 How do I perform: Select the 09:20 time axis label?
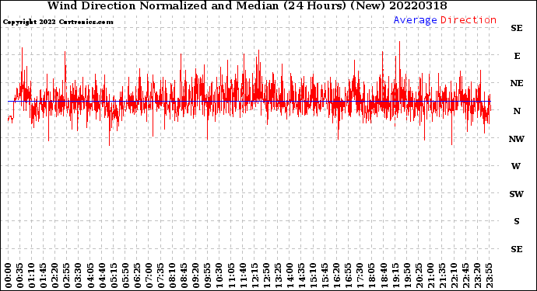point(196,275)
